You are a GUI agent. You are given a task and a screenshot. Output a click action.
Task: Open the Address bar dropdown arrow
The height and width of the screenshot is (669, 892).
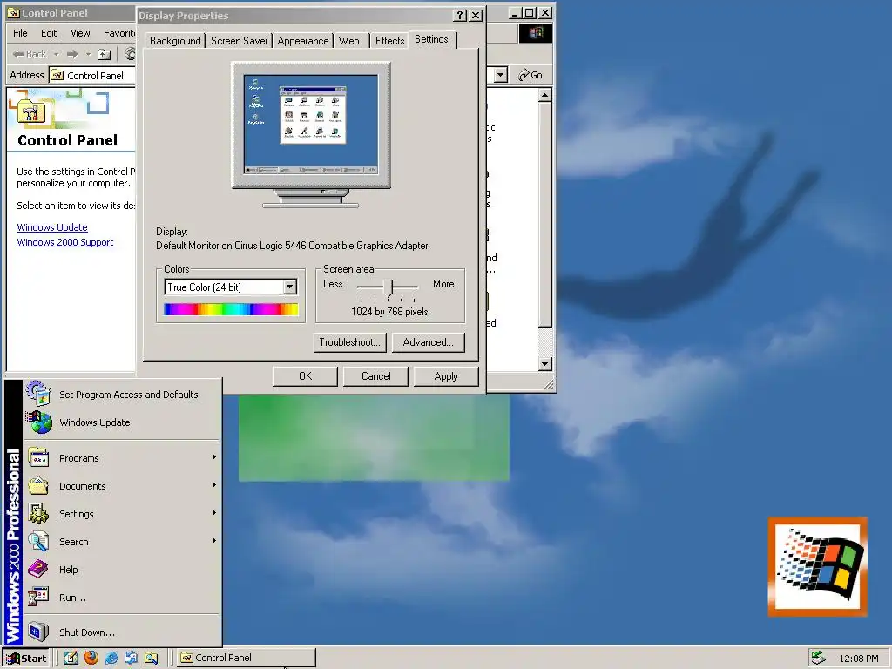click(501, 75)
